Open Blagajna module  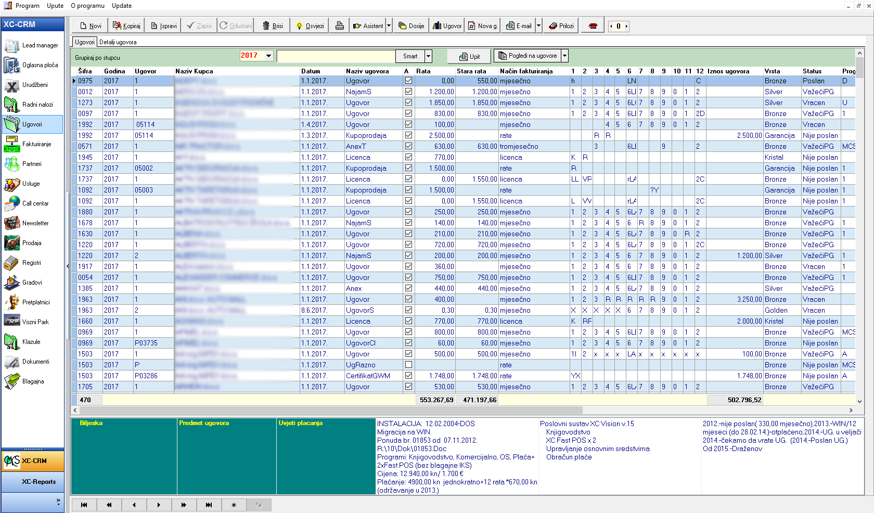32,381
